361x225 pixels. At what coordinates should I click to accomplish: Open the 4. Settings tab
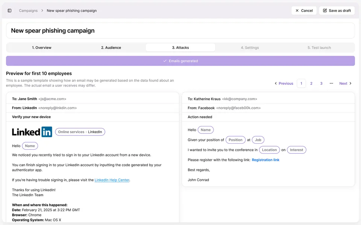point(250,48)
